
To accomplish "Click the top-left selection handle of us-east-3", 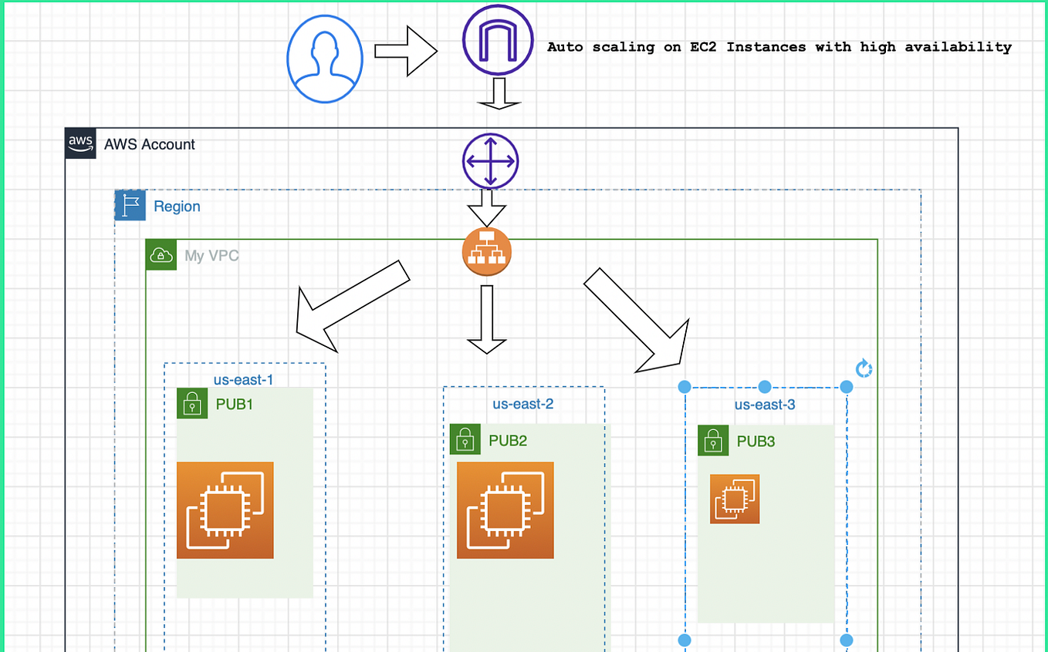I will coord(684,387).
